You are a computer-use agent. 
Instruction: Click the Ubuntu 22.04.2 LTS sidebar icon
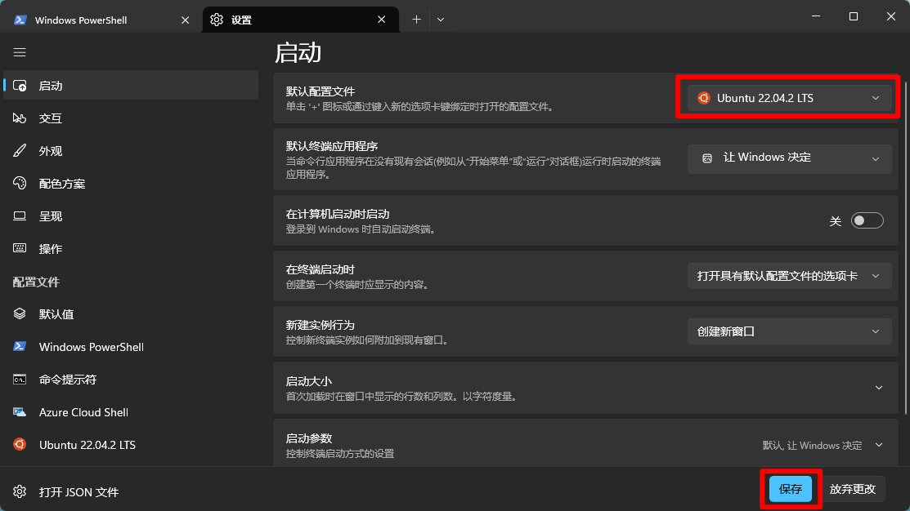tap(20, 444)
